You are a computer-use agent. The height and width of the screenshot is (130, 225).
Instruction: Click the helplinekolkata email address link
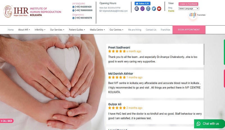pos(115,11)
